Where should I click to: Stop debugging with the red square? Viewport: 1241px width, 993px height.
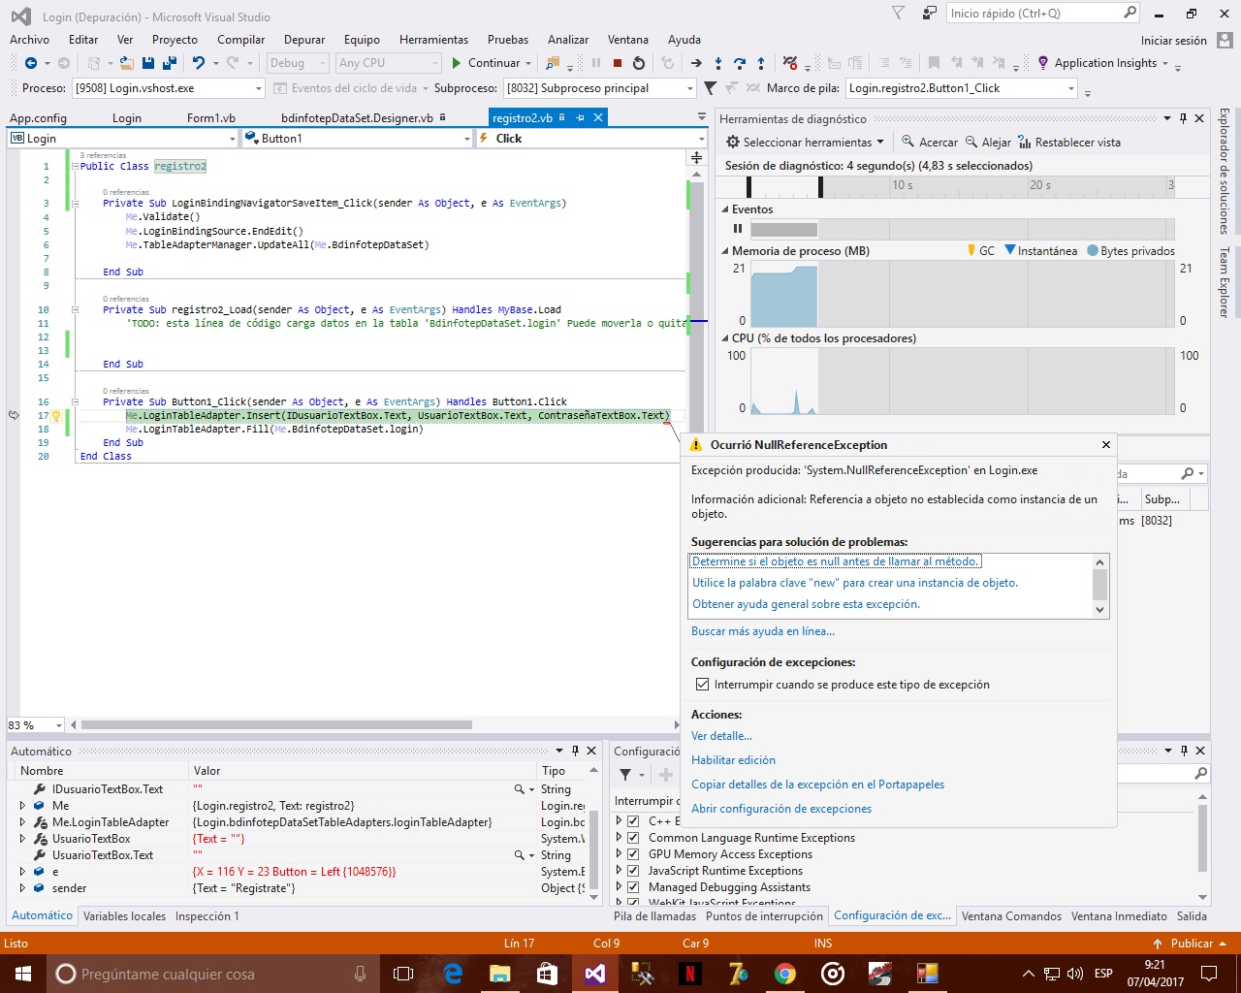pos(617,63)
